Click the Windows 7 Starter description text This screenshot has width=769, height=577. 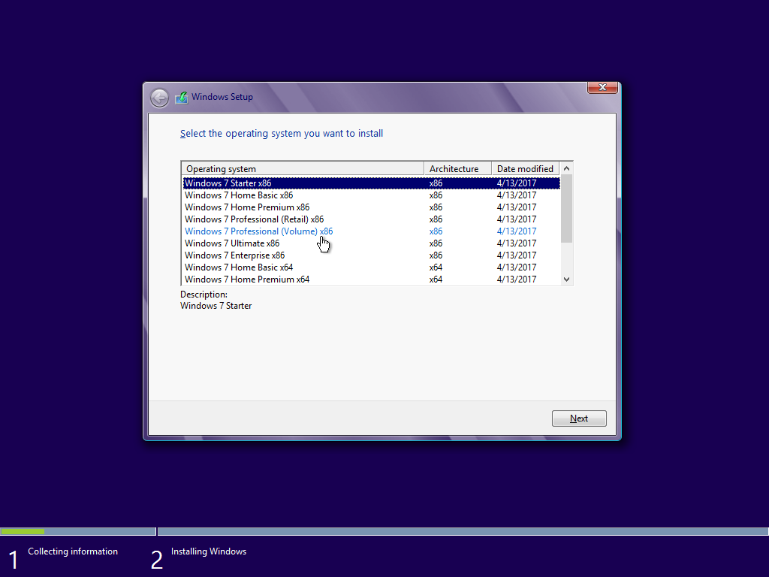pos(216,306)
